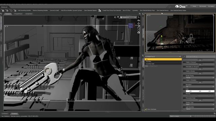This screenshot has width=216, height=121.
Task: Click the Home button near Daz logo
Action: [194, 6]
